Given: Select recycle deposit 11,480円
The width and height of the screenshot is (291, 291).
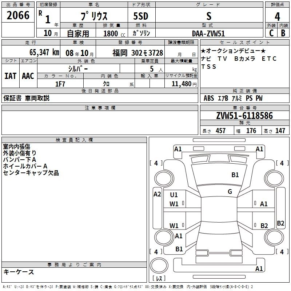Looking at the screenshot, I should click(184, 84).
